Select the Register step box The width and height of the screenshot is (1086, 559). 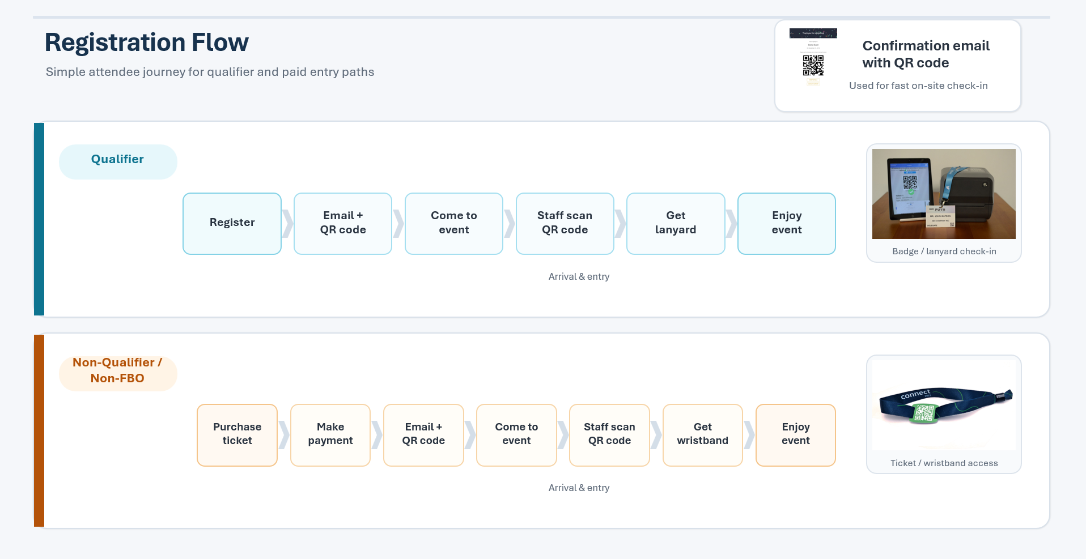[232, 223]
